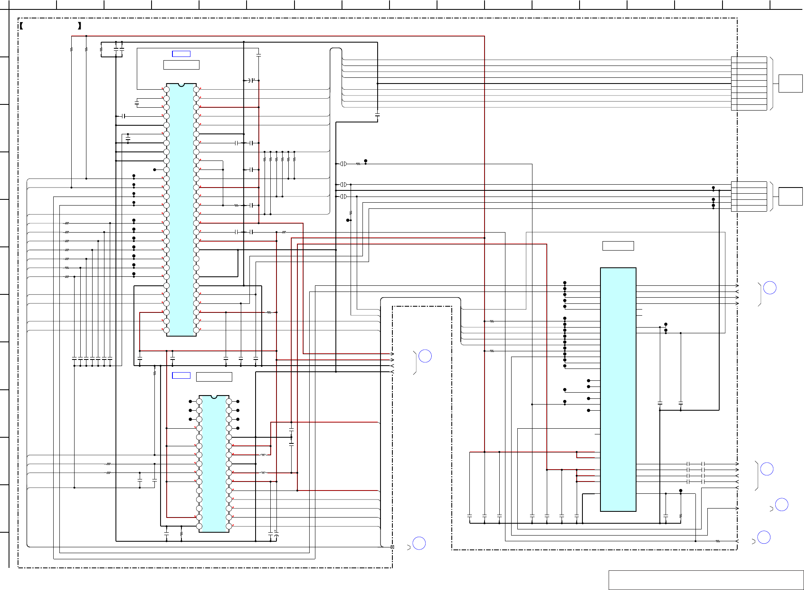804x590 pixels.
Task: Click the blue circle beside the right IC's top output arrows
Action: coord(770,288)
